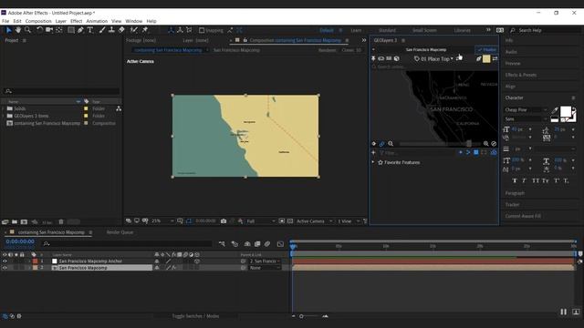The height and width of the screenshot is (328, 584).
Task: Open the Animation menu
Action: point(97,21)
